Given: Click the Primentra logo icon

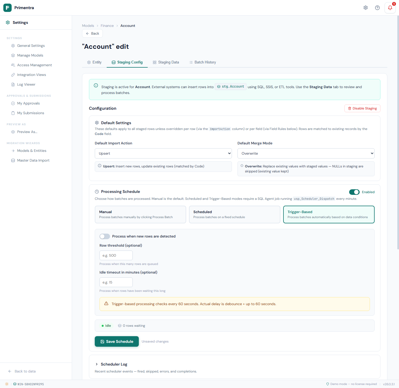Looking at the screenshot, I should coord(7,8).
